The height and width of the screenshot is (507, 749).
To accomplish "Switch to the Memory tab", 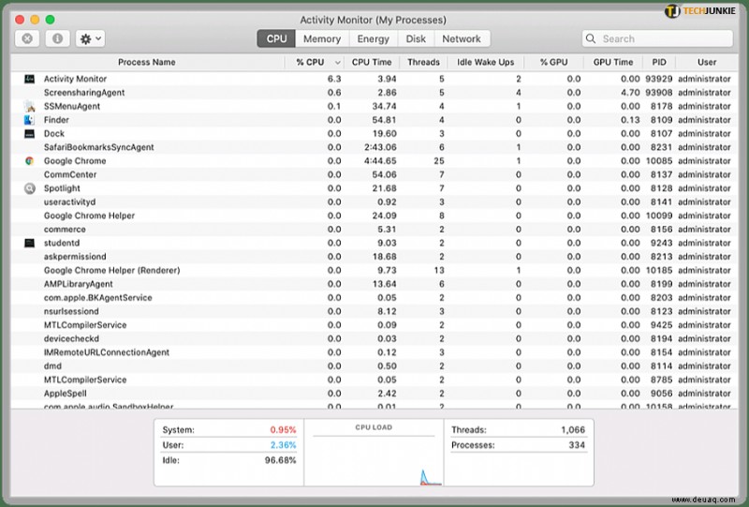I will (322, 38).
